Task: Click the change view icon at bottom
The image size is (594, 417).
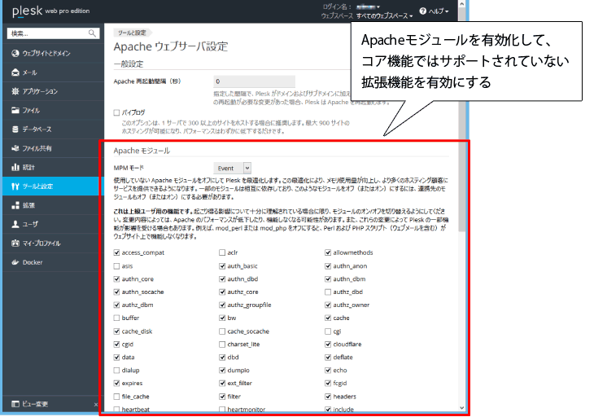Action: [x=15, y=404]
